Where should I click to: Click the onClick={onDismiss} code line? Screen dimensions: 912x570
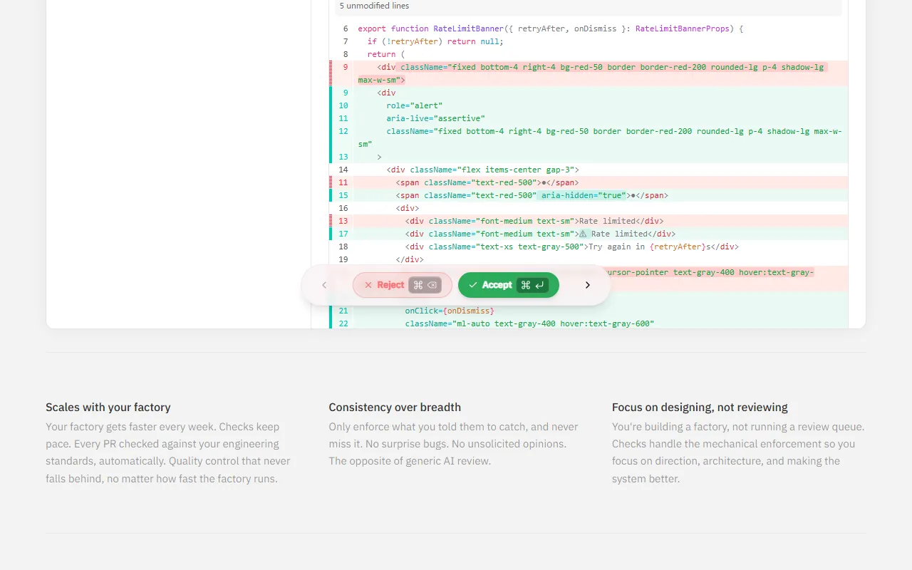point(449,311)
